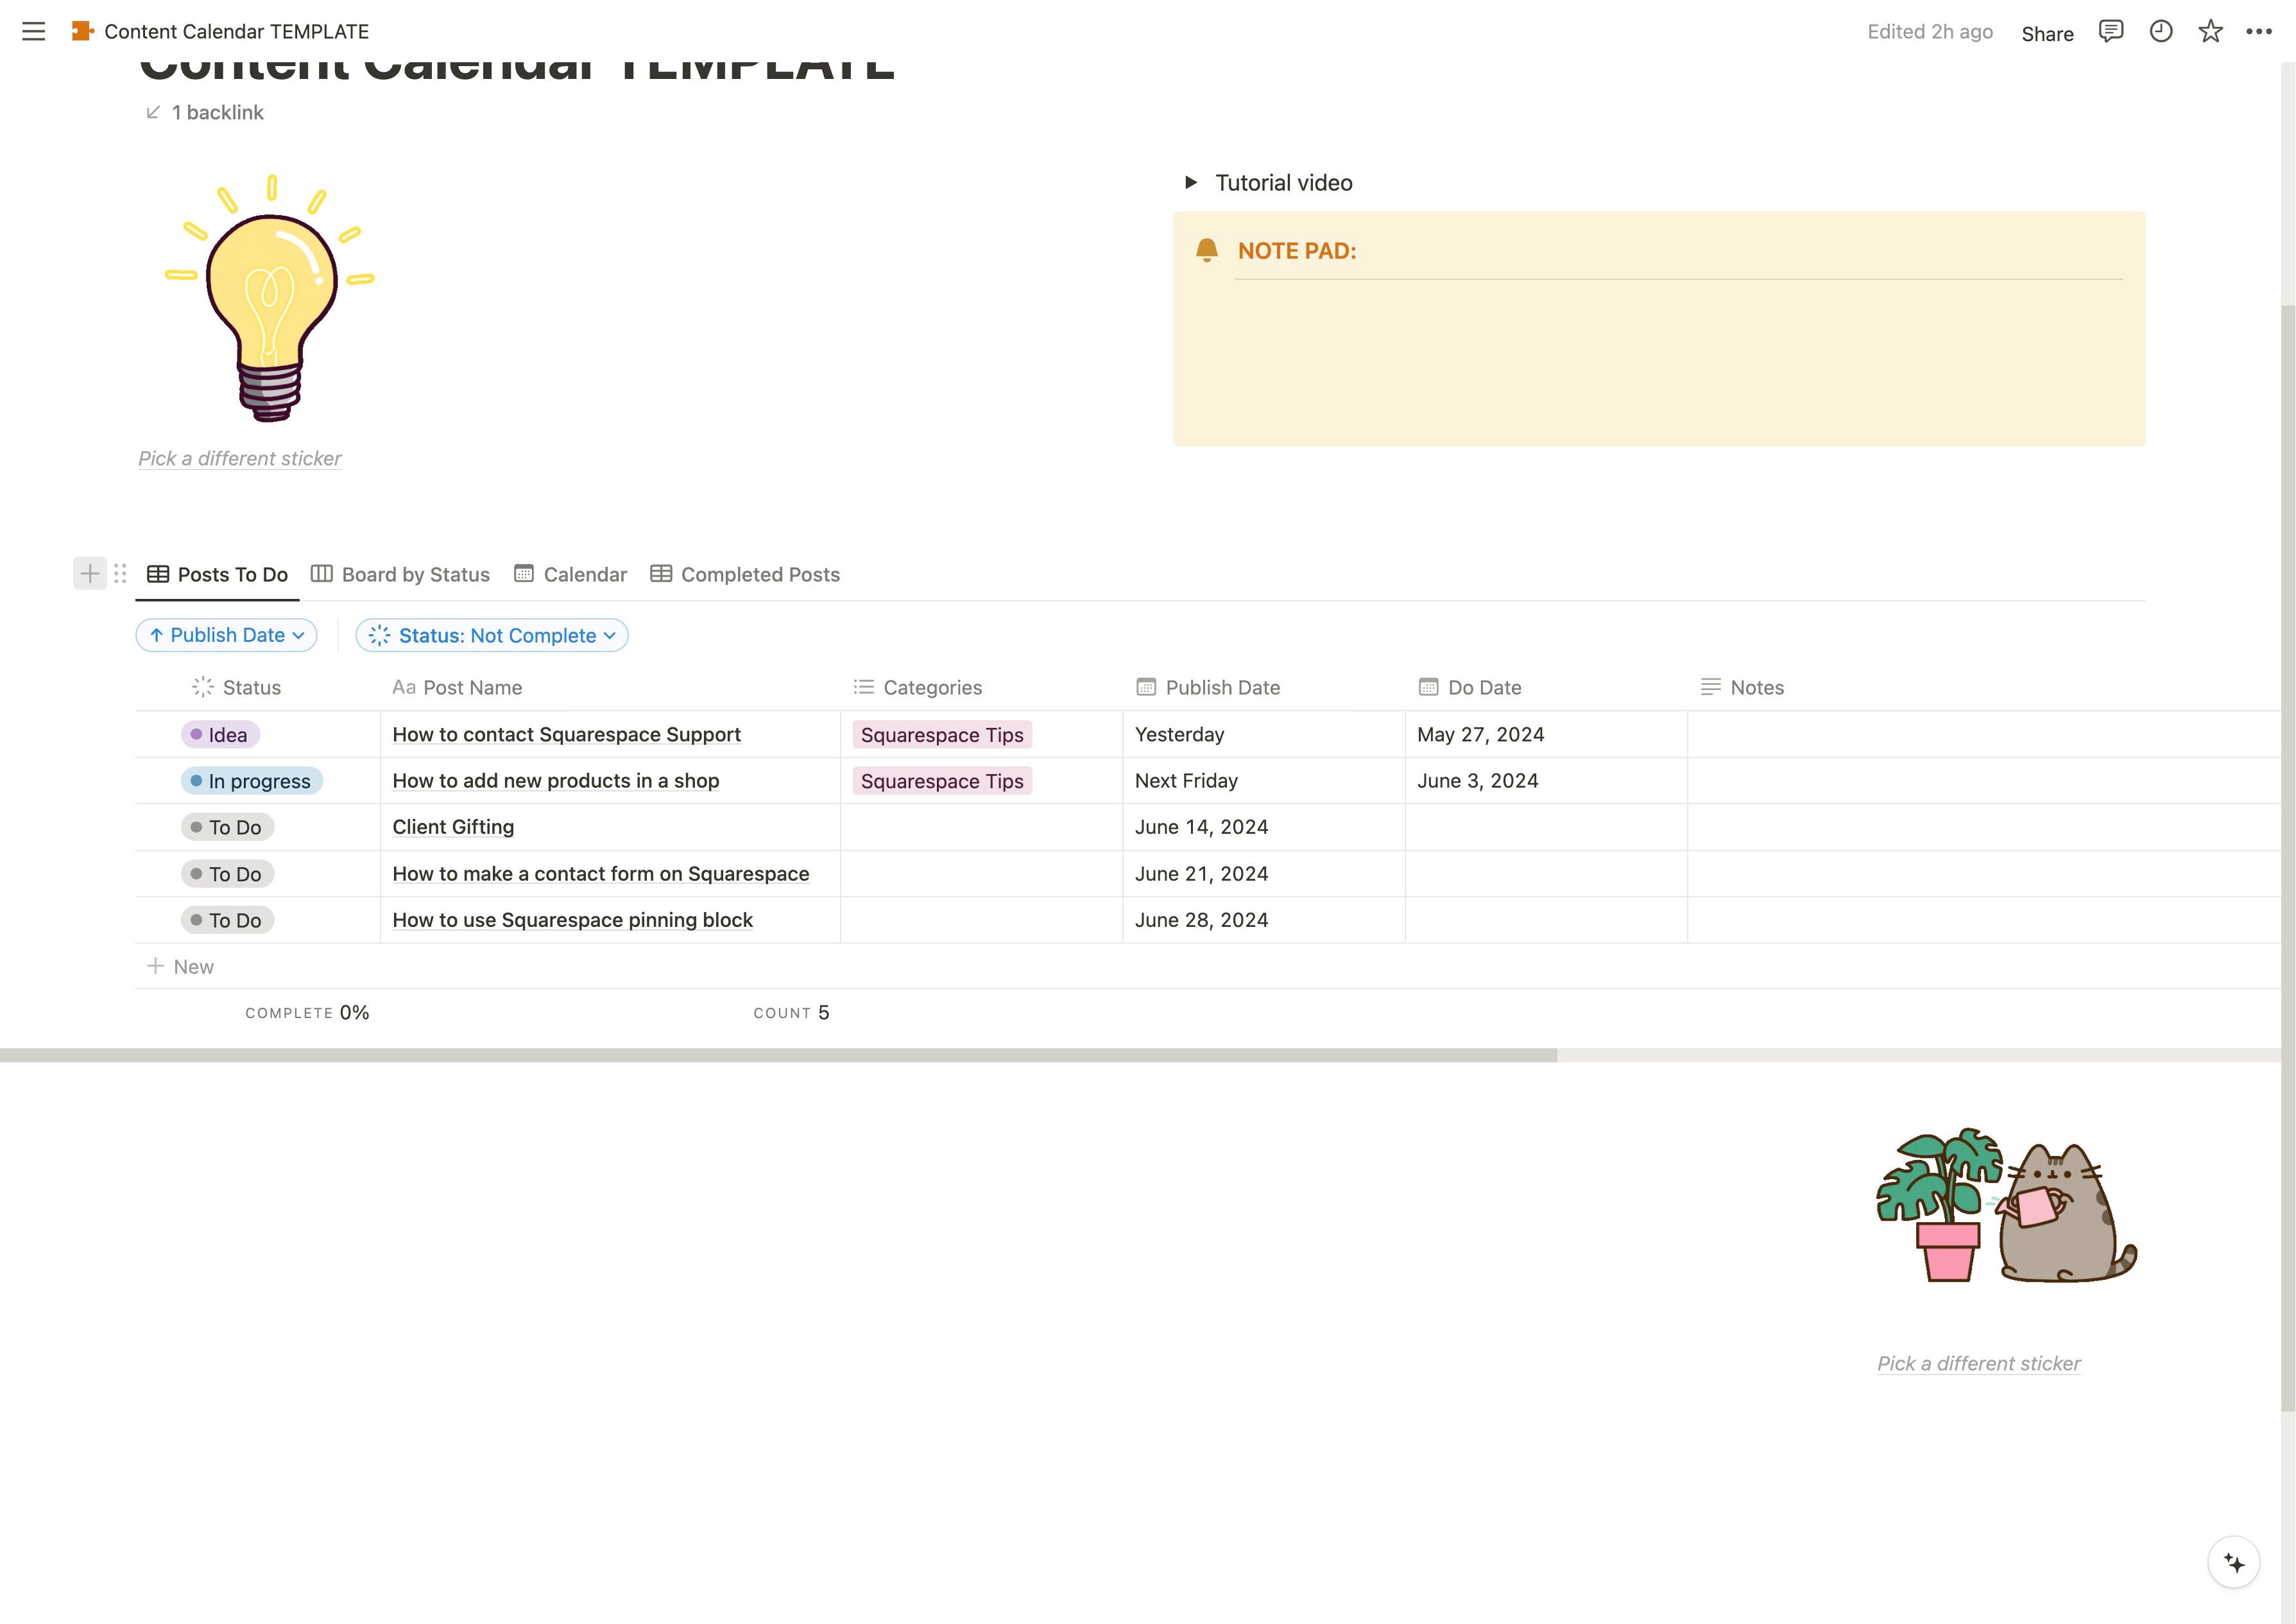
Task: Expand the Tutorial video toggle
Action: [1190, 182]
